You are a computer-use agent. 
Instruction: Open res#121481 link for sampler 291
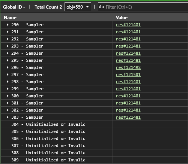pyautogui.click(x=128, y=32)
